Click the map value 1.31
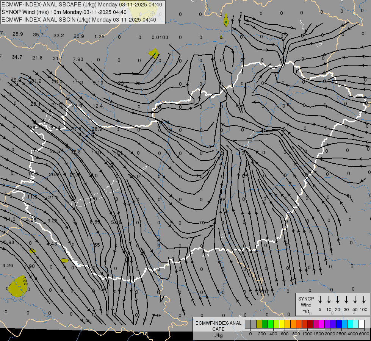Image resolution: width=371 pixels, height=341 pixels. 97,152
